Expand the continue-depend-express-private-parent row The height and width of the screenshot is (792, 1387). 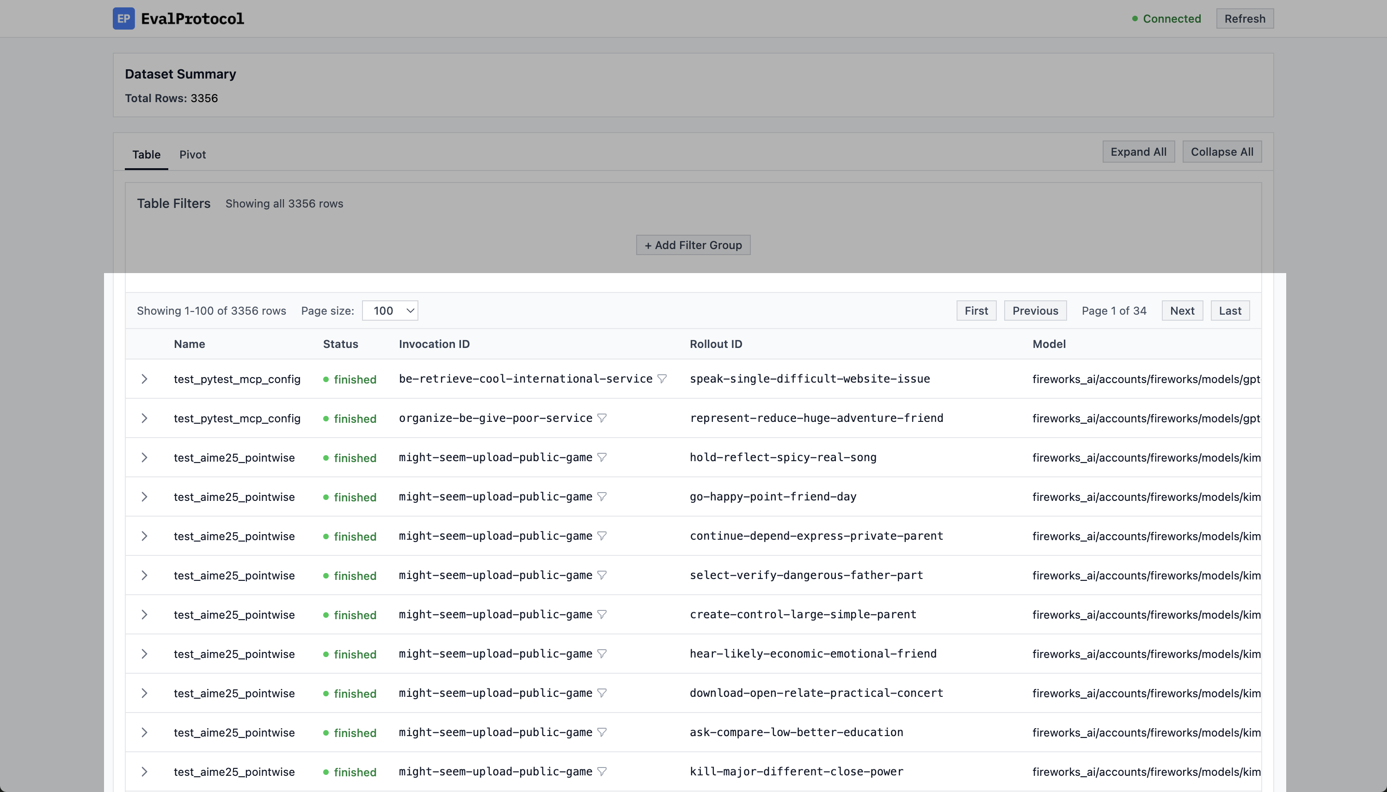144,536
